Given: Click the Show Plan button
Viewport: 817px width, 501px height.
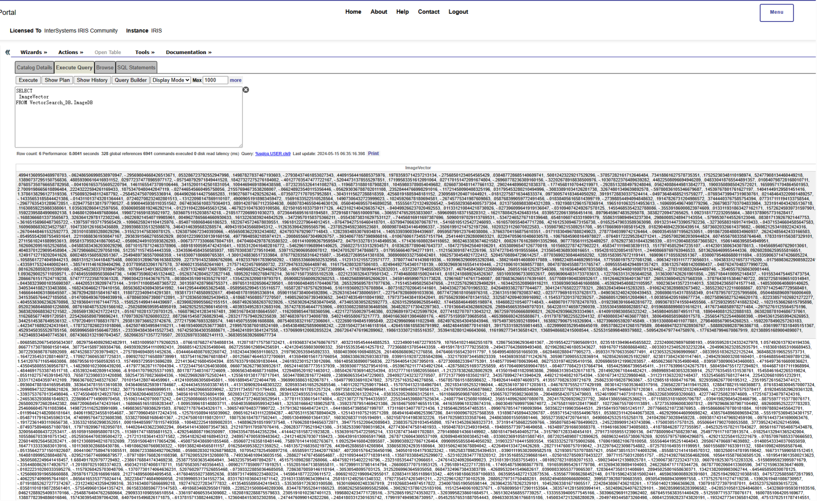Looking at the screenshot, I should pos(57,80).
